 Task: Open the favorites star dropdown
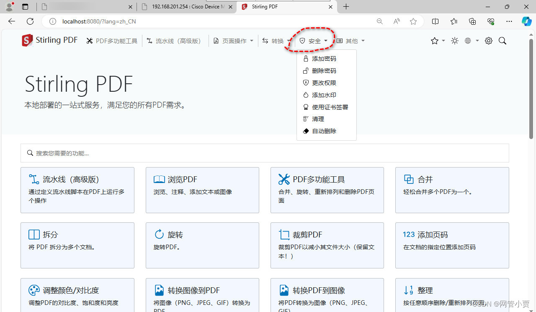click(438, 41)
